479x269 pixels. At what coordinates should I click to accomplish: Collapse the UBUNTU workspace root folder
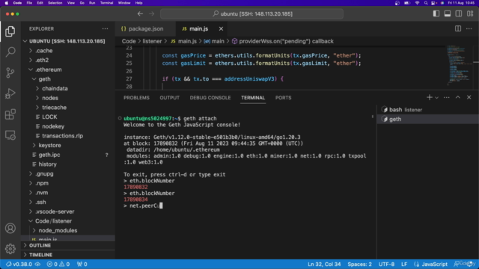[x=67, y=41]
